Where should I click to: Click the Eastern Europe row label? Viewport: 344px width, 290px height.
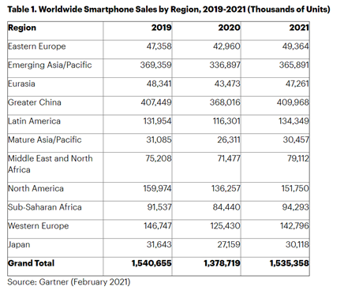[37, 46]
